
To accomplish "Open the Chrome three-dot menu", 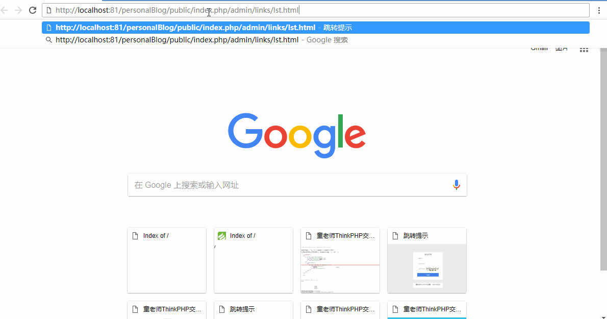I will point(599,10).
